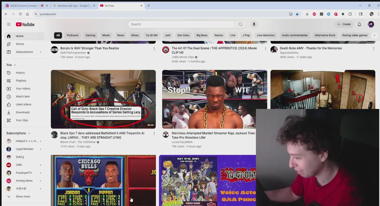Screen dimensions: 380x206
Task: Click in the YouTube search field
Action: tap(181, 24)
